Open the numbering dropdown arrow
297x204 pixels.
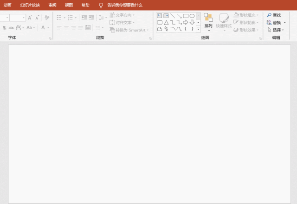[x=76, y=18]
